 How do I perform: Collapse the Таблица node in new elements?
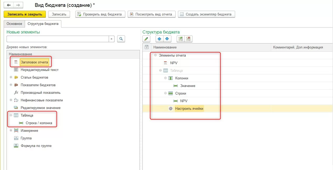[11, 115]
